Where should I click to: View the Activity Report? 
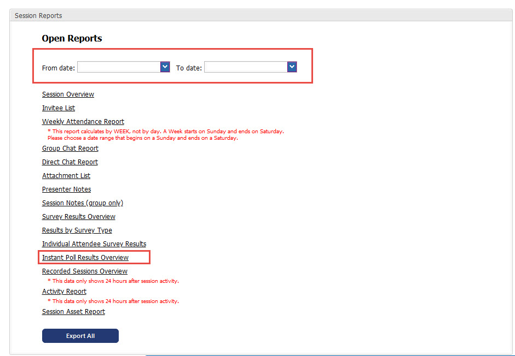(x=64, y=292)
